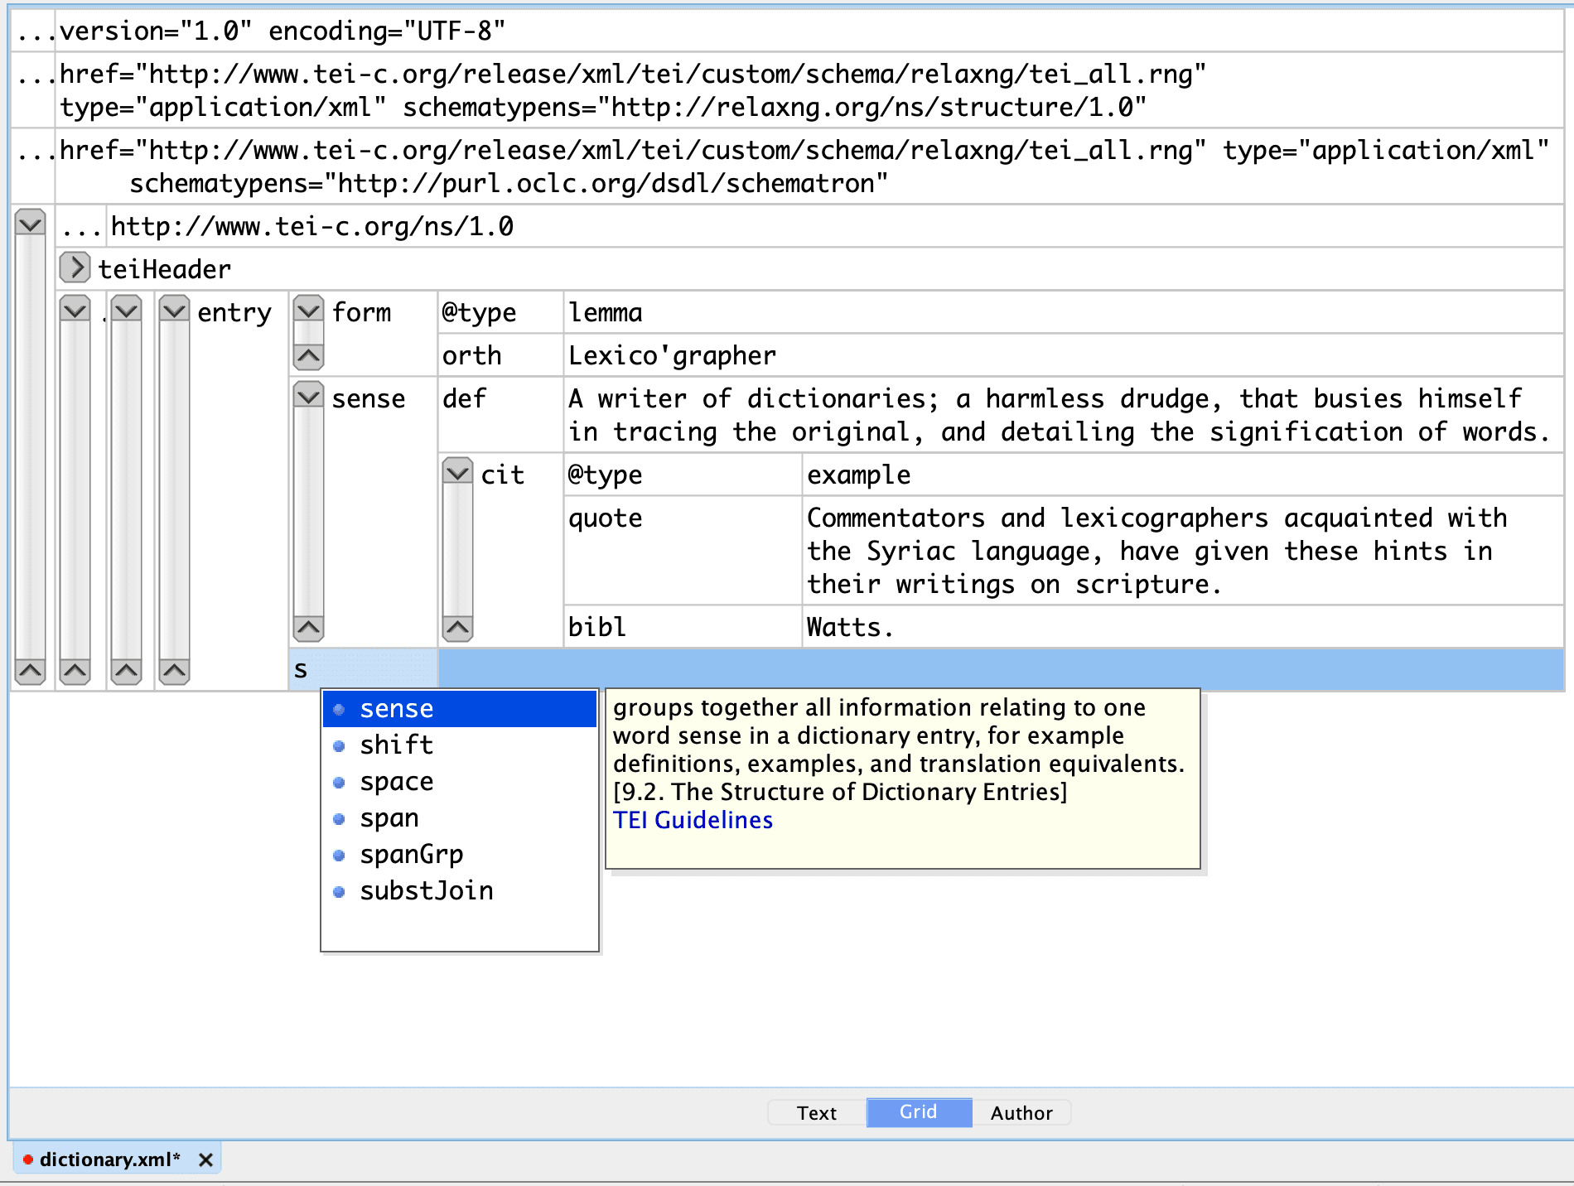Click the Grid mode tab

[918, 1112]
